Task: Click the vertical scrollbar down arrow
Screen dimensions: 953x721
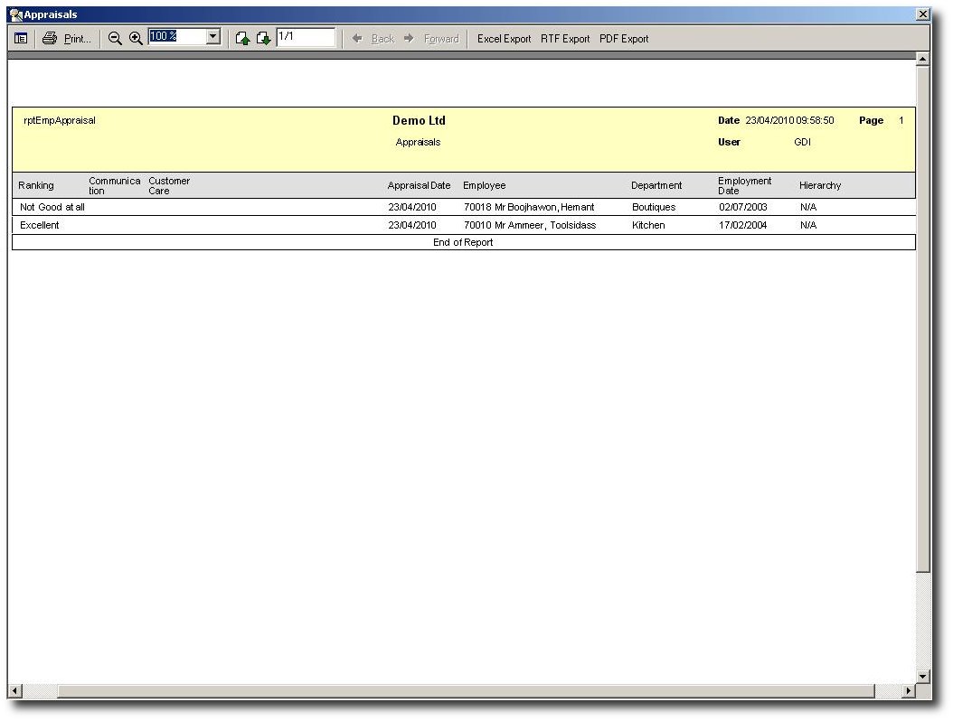Action: 922,676
